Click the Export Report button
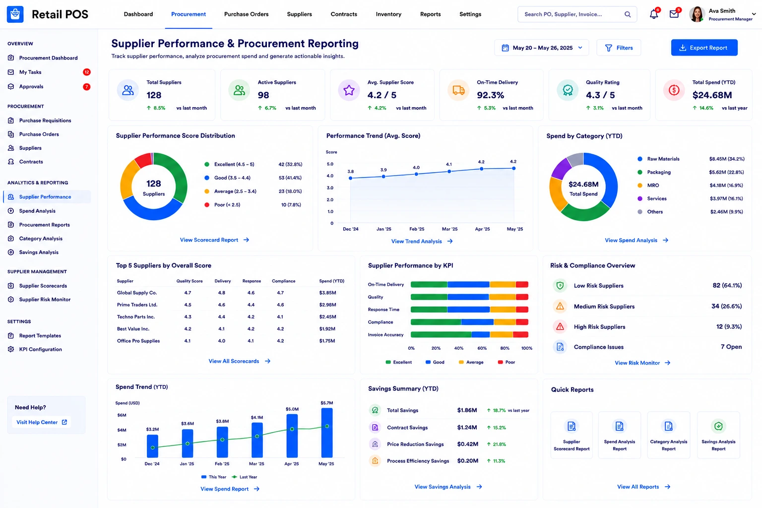Image resolution: width=762 pixels, height=508 pixels. coord(704,48)
